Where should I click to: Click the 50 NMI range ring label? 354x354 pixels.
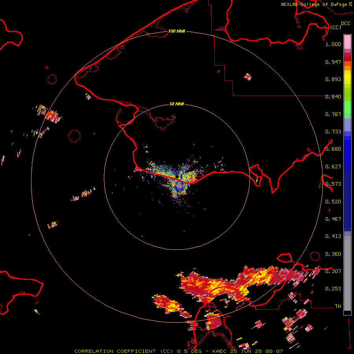click(x=177, y=104)
